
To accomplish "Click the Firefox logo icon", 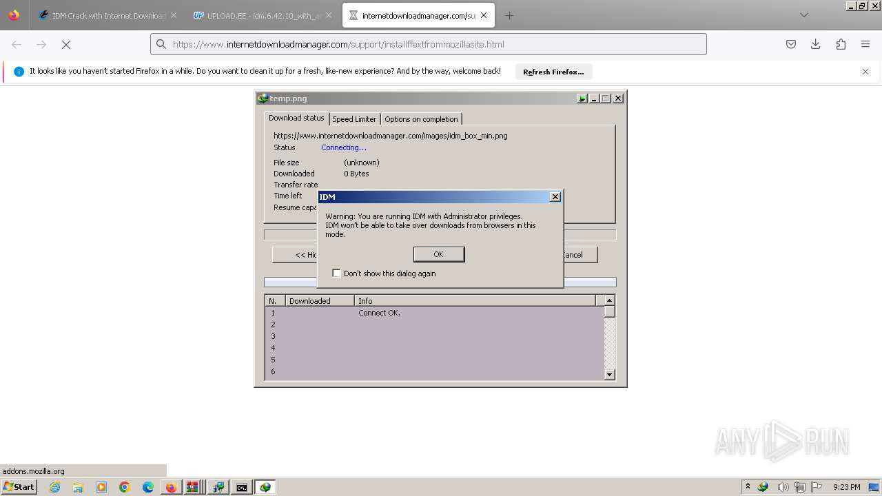I will (14, 15).
